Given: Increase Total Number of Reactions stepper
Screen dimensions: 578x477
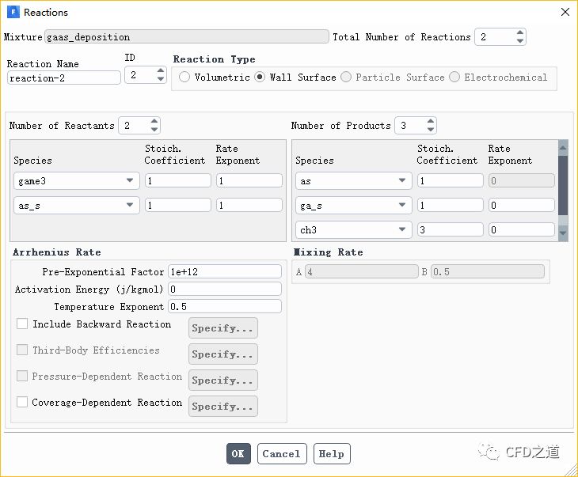Looking at the screenshot, I should pyautogui.click(x=519, y=33).
